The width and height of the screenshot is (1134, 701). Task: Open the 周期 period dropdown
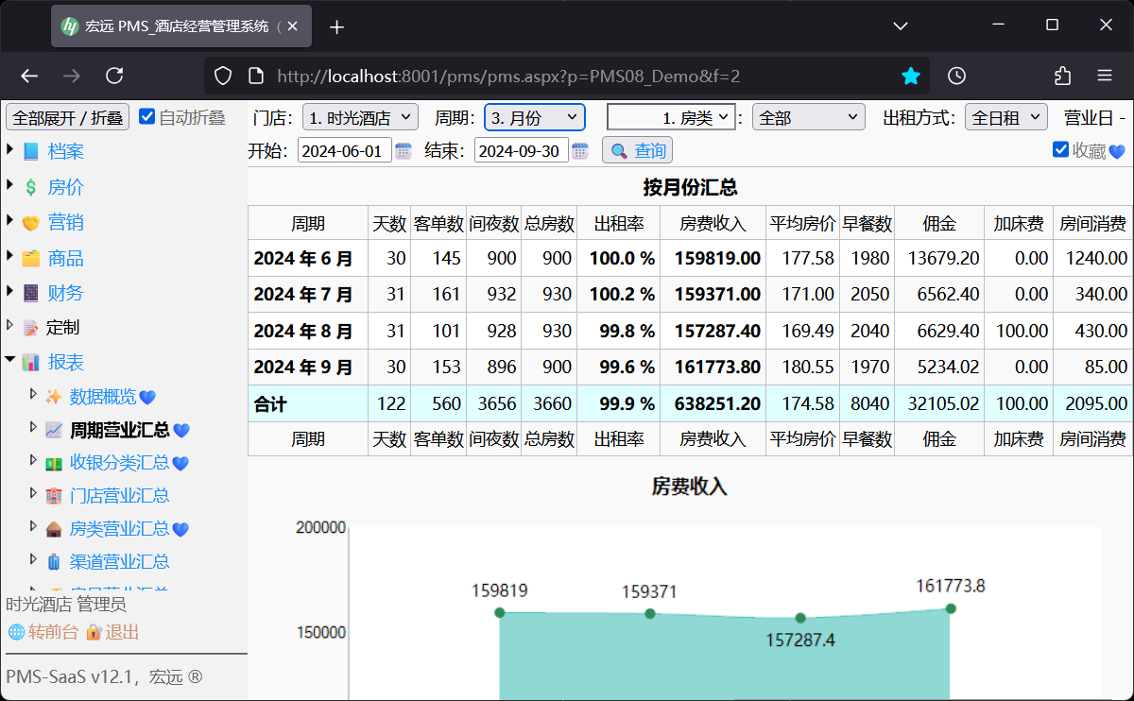(535, 118)
